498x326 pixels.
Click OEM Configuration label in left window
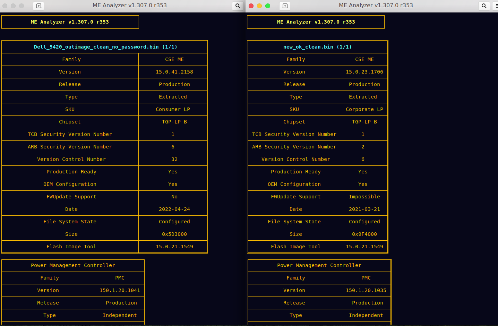tap(70, 184)
